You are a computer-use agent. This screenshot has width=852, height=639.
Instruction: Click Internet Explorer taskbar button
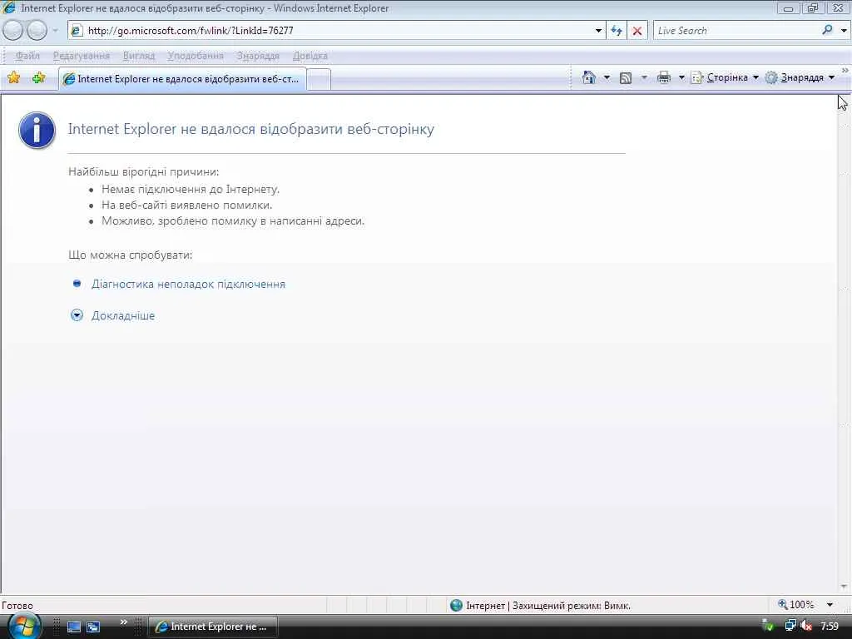point(213,627)
